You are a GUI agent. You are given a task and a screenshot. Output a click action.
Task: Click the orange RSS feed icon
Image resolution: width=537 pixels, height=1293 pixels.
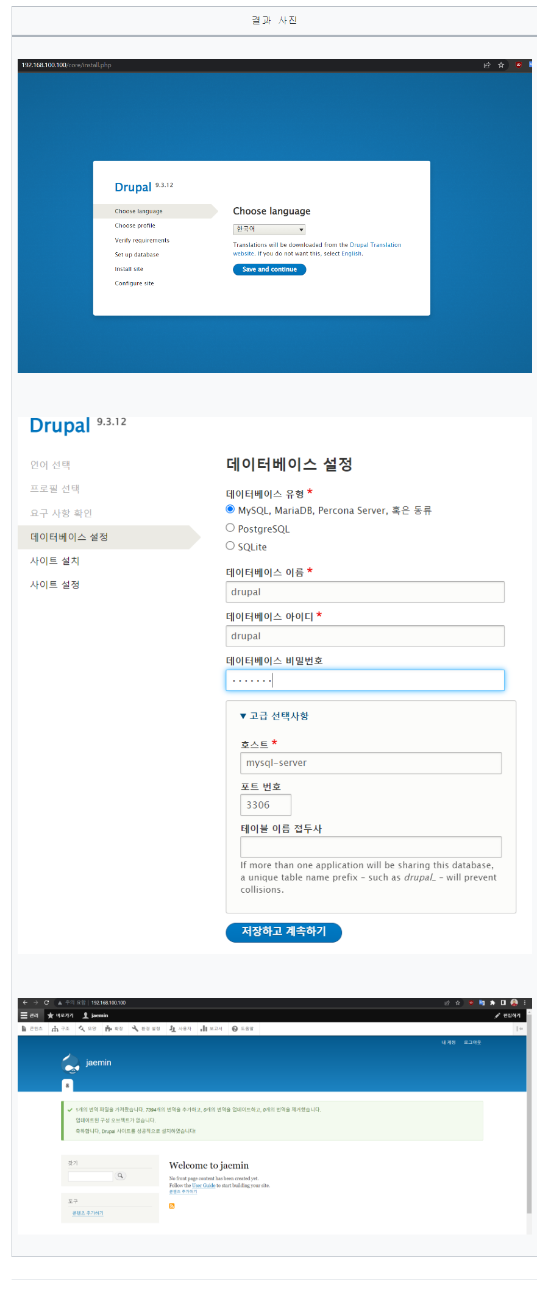172,1206
